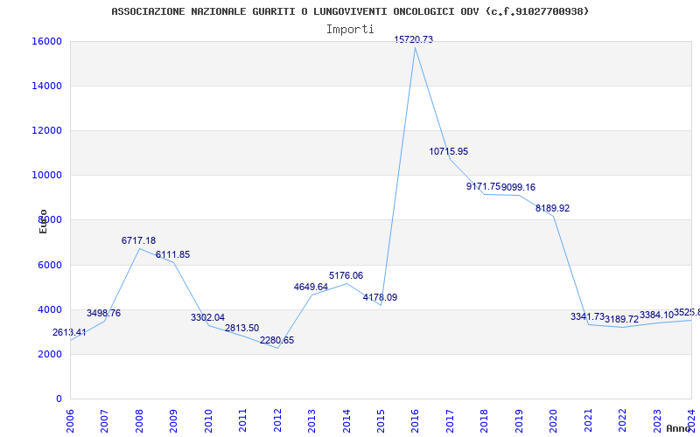
Task: Click the data label 6717.18
Action: coord(139,241)
